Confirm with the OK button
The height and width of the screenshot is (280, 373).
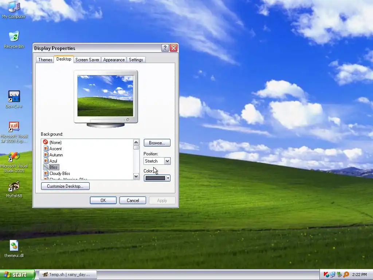[103, 201]
